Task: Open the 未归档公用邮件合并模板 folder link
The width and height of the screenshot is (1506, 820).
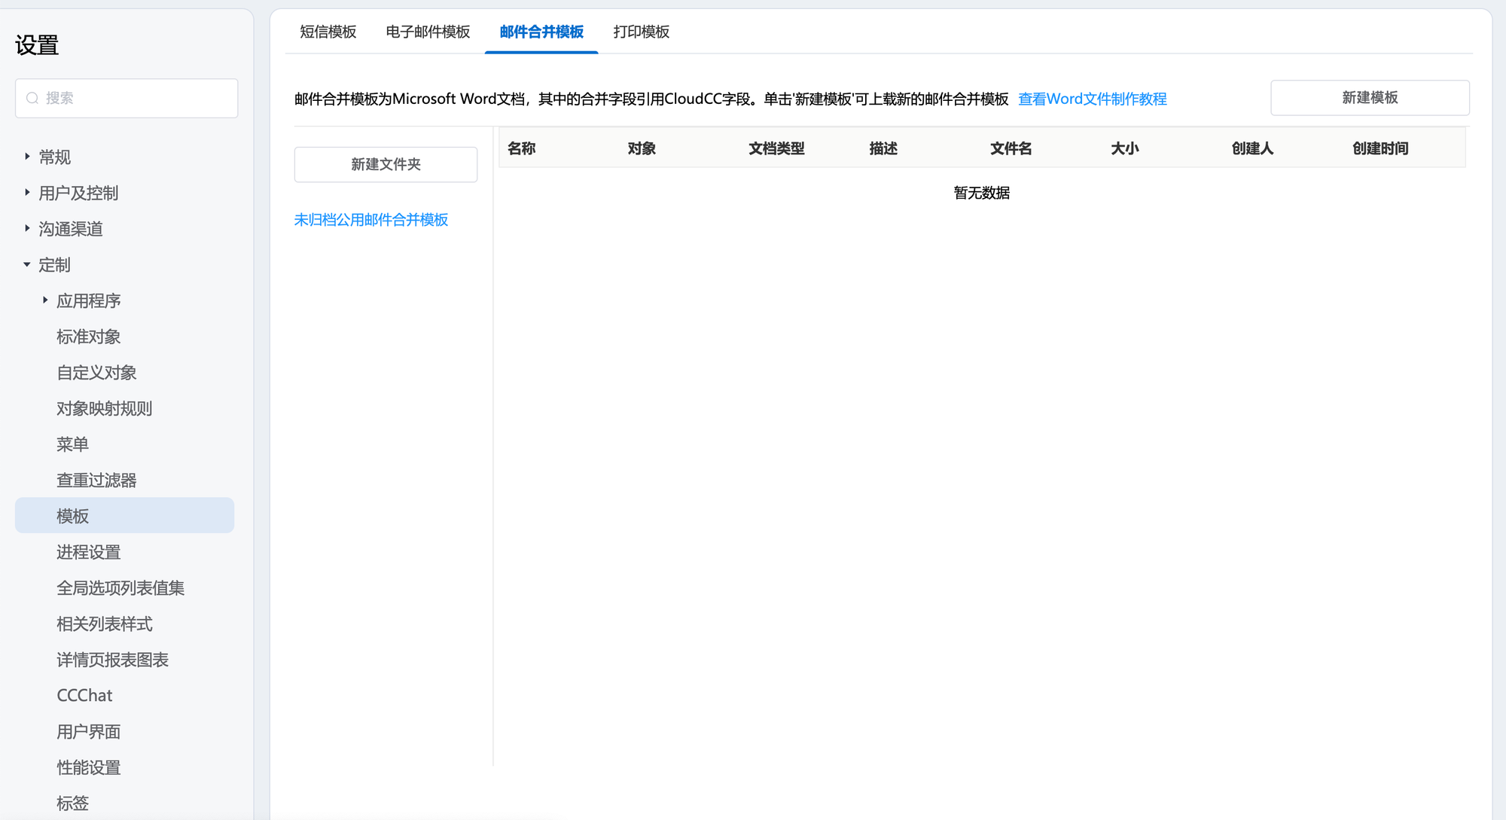Action: pyautogui.click(x=371, y=219)
